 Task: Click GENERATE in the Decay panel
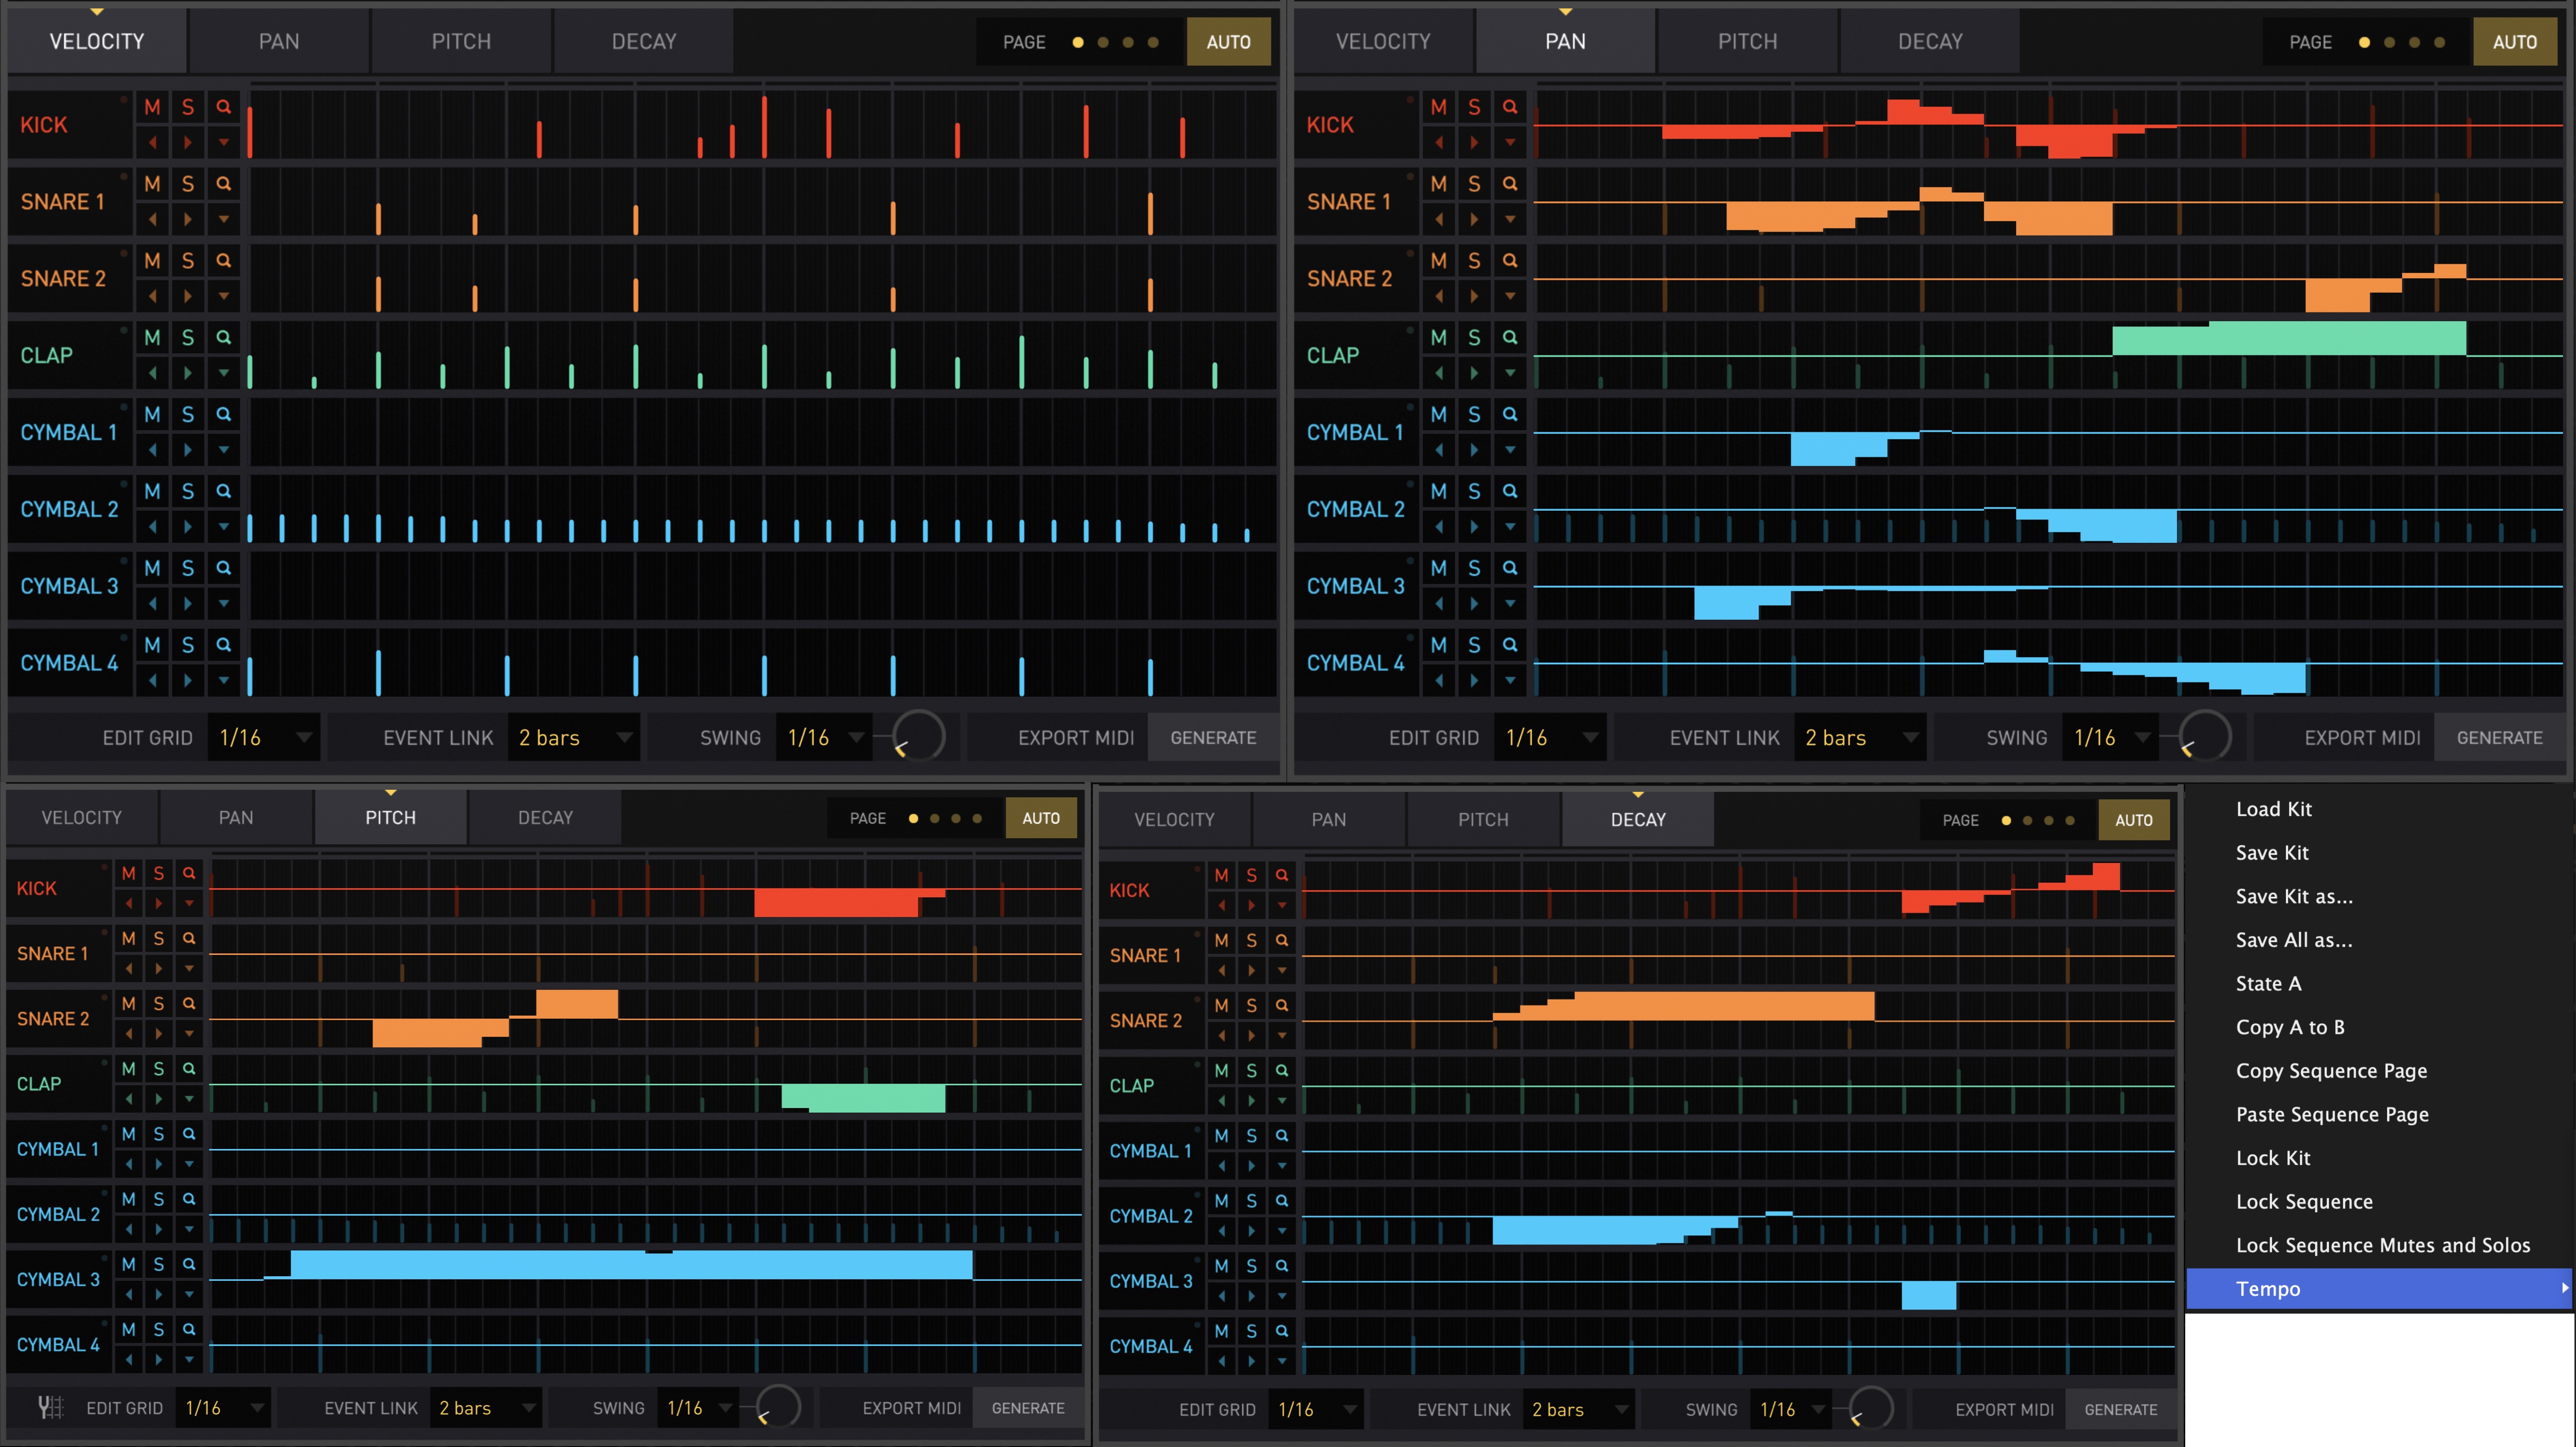pyautogui.click(x=2120, y=1410)
